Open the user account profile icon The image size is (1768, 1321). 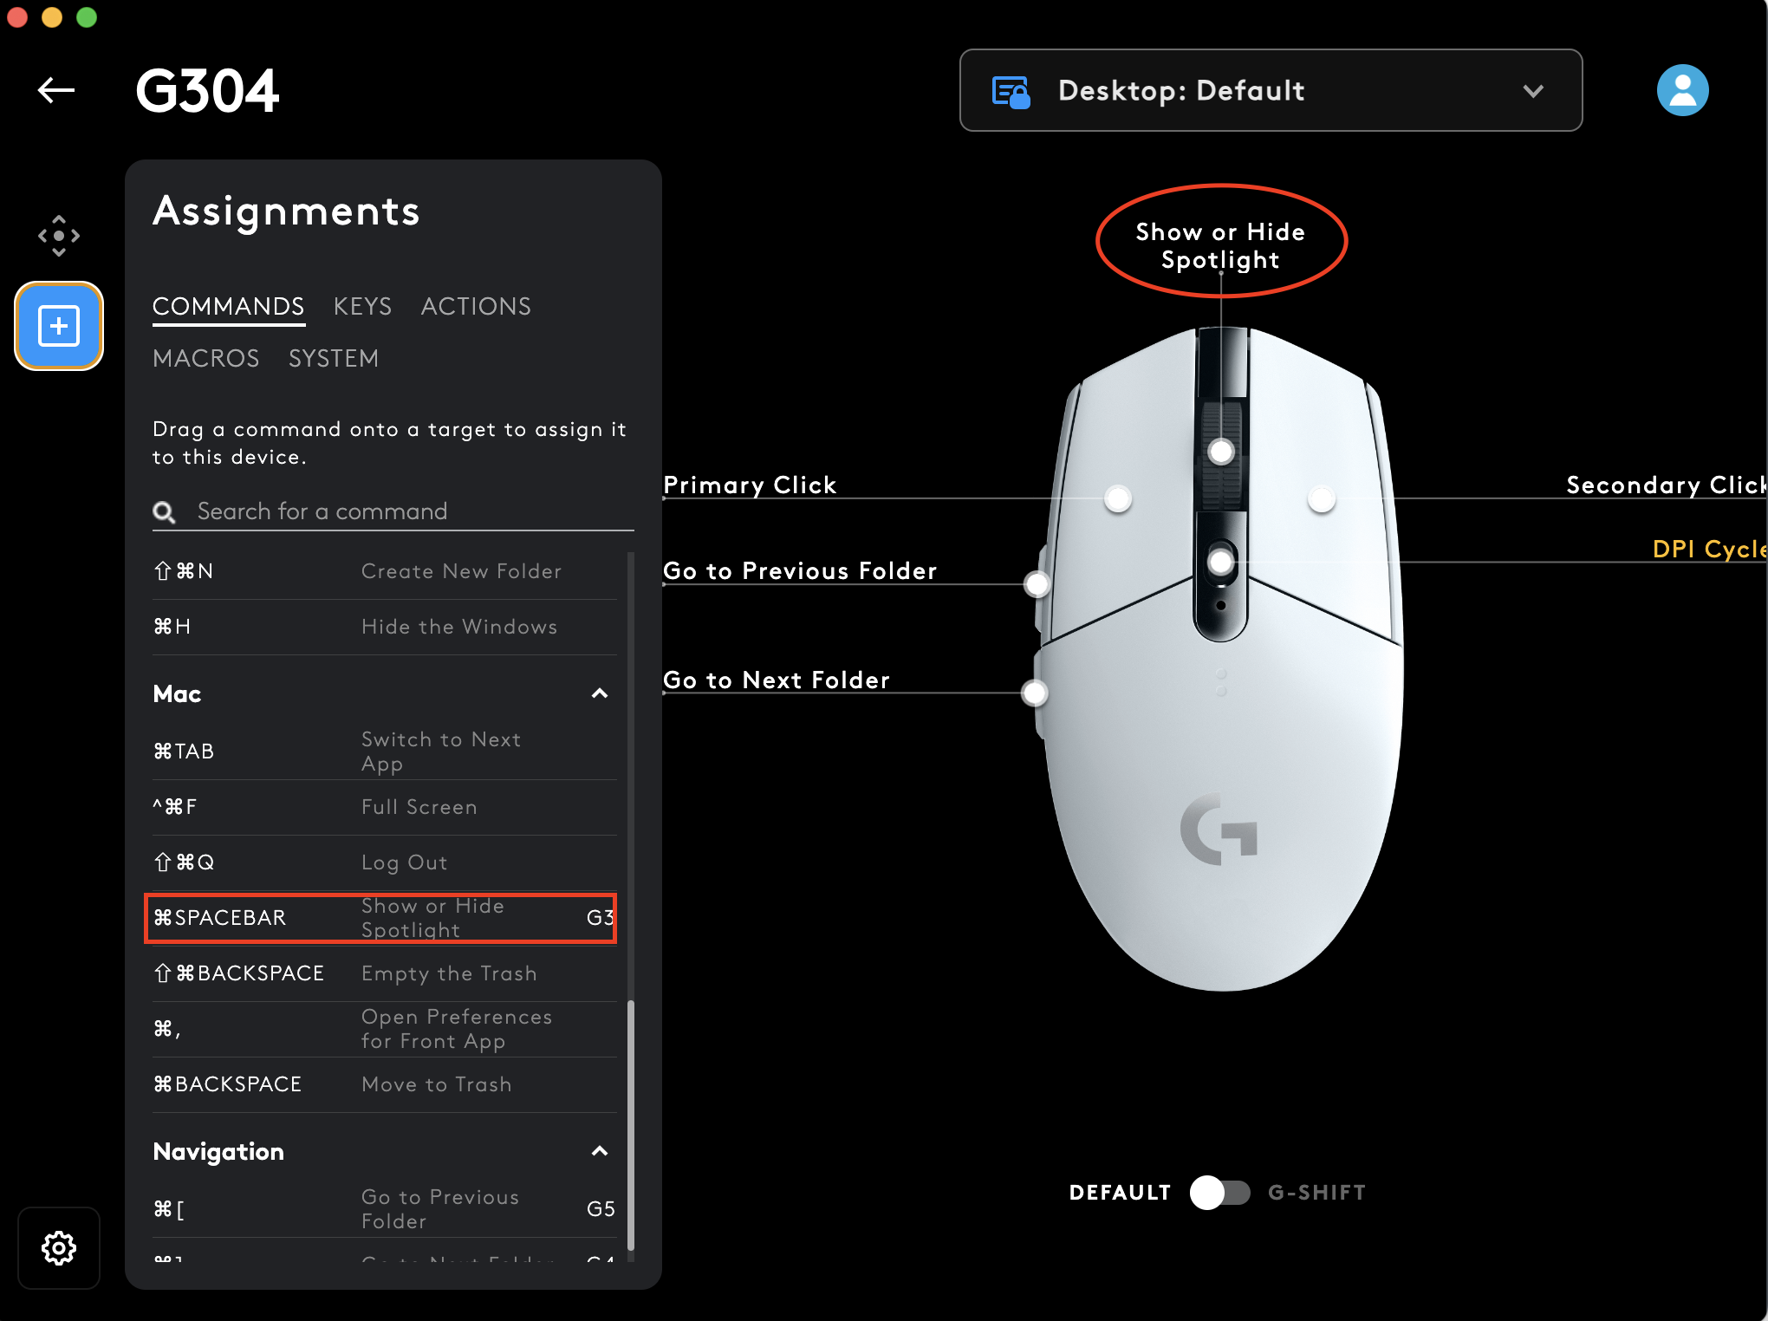1681,90
